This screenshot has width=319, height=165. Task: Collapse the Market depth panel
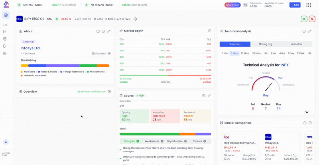[x=210, y=31]
